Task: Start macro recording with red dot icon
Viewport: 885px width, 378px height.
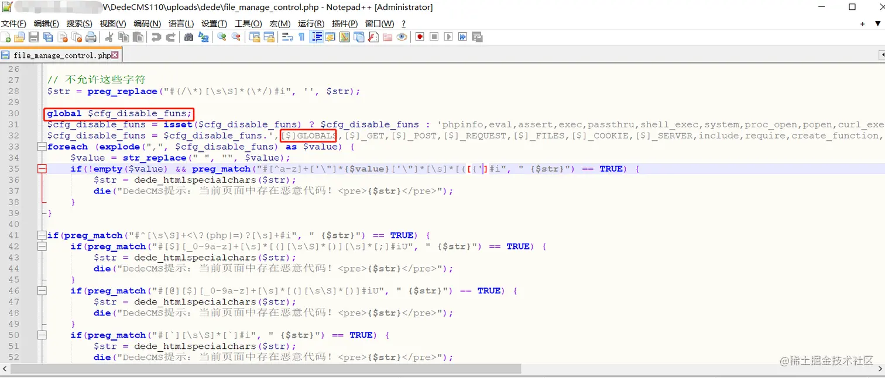Action: coord(420,37)
